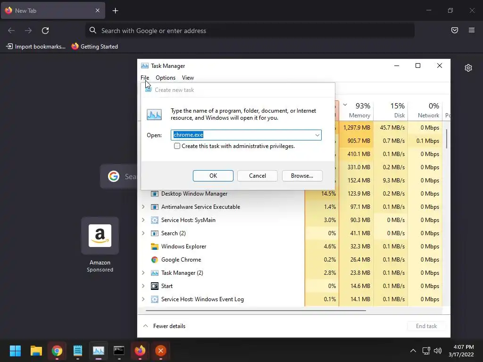This screenshot has width=483, height=362.
Task: Click the Windows Explorer folder icon in the process list
Action: click(x=155, y=247)
